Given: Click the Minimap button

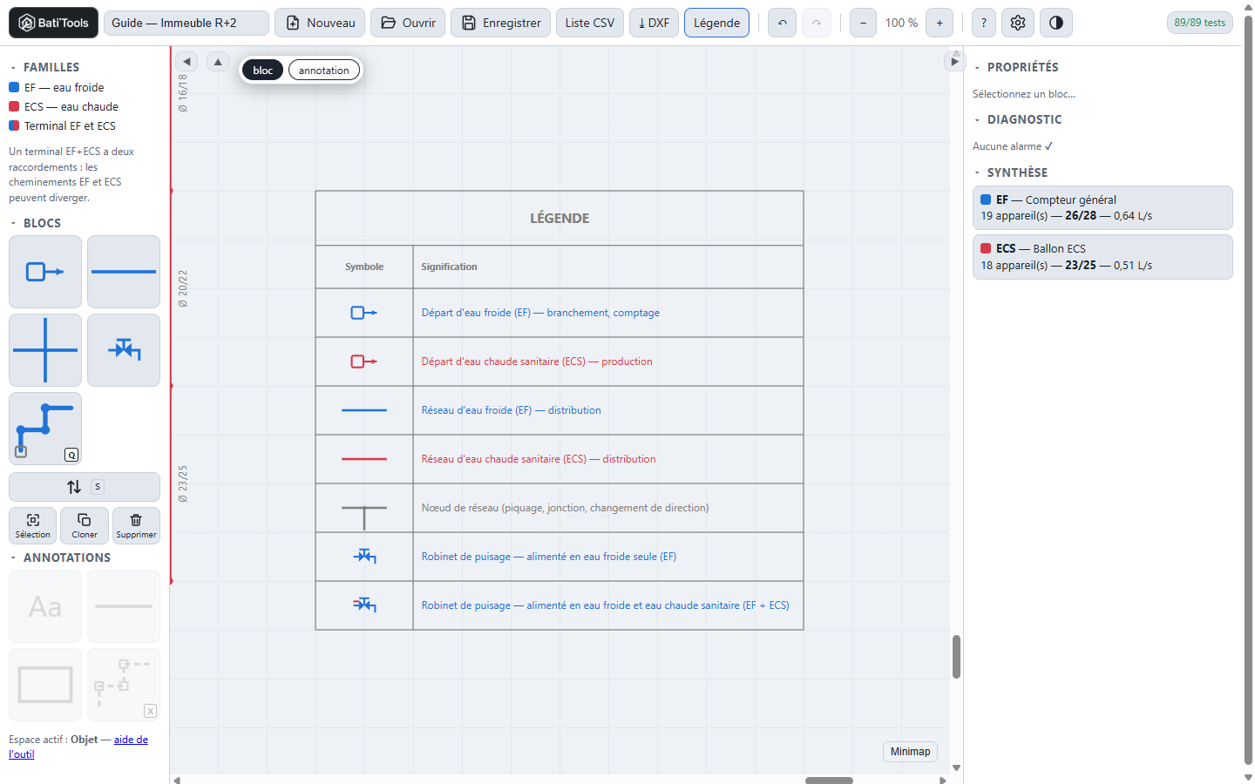Looking at the screenshot, I should pyautogui.click(x=911, y=752).
